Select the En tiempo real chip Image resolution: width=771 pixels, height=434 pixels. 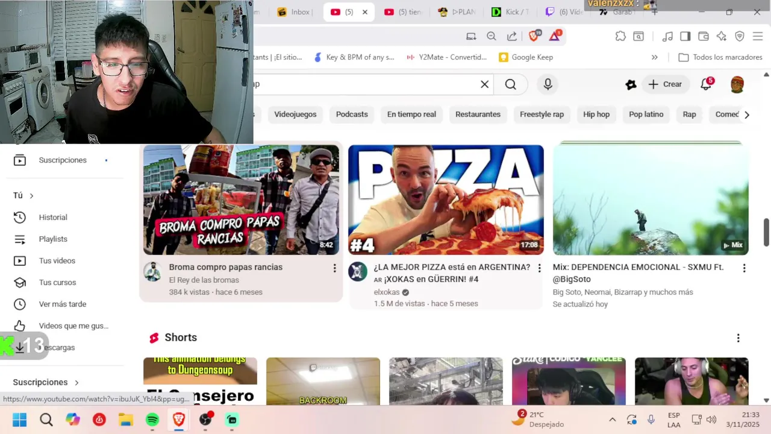(411, 115)
